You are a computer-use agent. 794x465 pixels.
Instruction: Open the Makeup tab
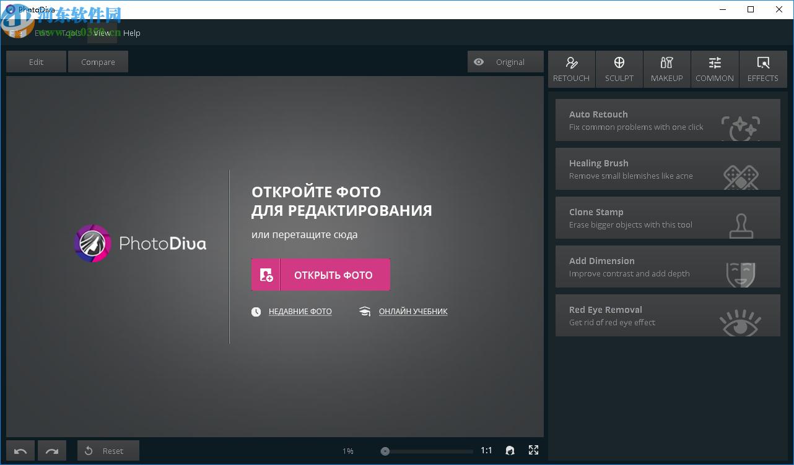point(667,69)
